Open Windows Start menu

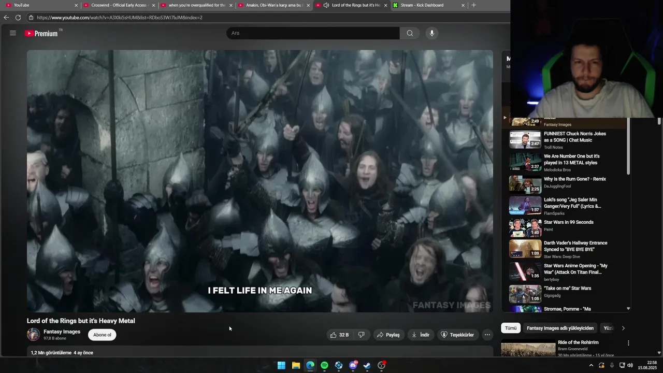tap(281, 365)
